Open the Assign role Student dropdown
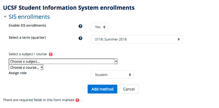 tap(112, 75)
